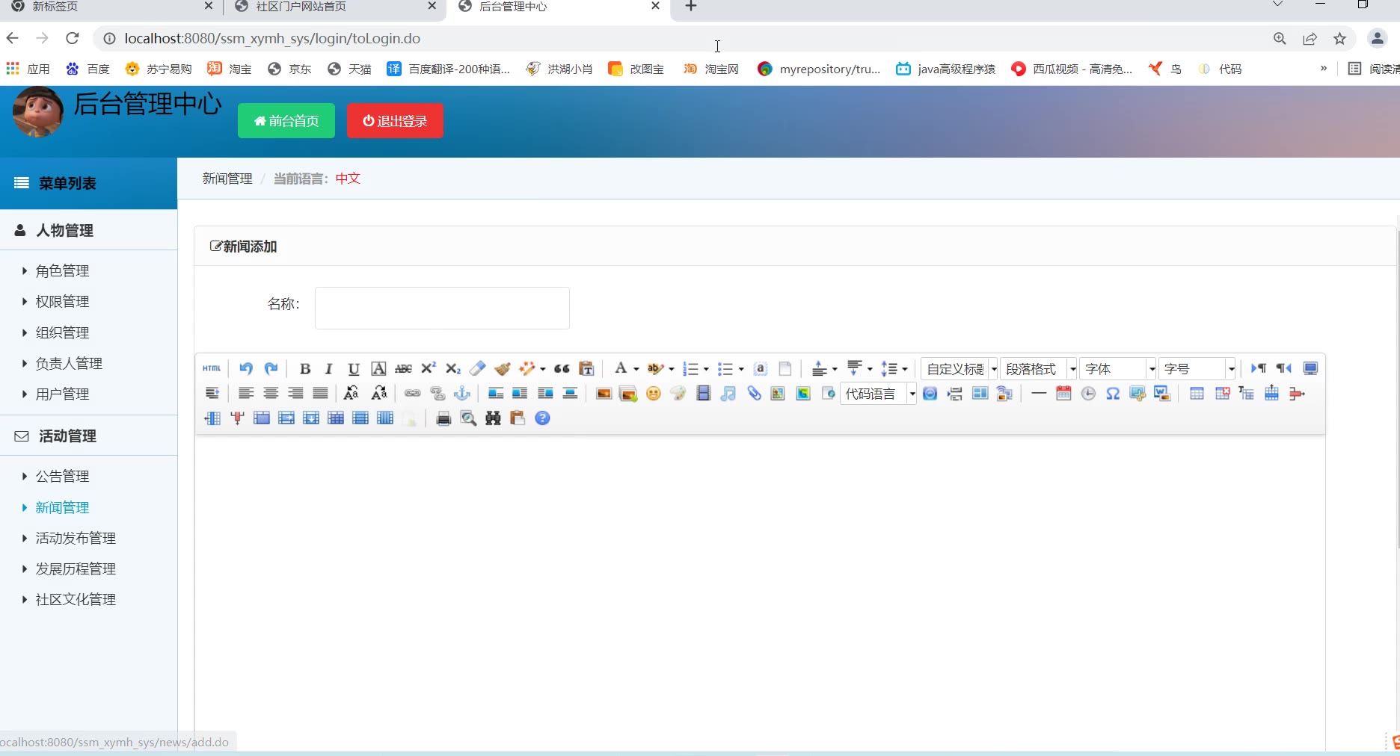Screen dimensions: 1400x756
Task: Clear formatting with the eraser icon
Action: (477, 368)
